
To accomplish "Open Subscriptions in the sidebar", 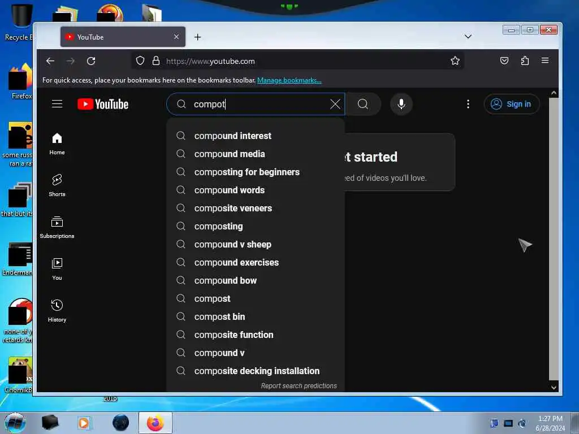I will 57,227.
